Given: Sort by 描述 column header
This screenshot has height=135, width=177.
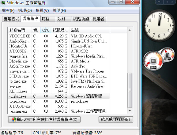Looking at the screenshot, I should tap(89, 30).
